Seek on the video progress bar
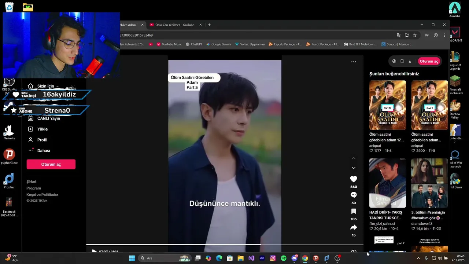 tap(225, 245)
